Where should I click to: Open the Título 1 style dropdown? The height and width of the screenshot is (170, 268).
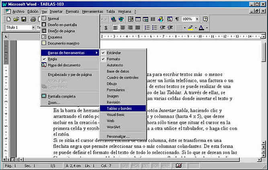(x=33, y=28)
